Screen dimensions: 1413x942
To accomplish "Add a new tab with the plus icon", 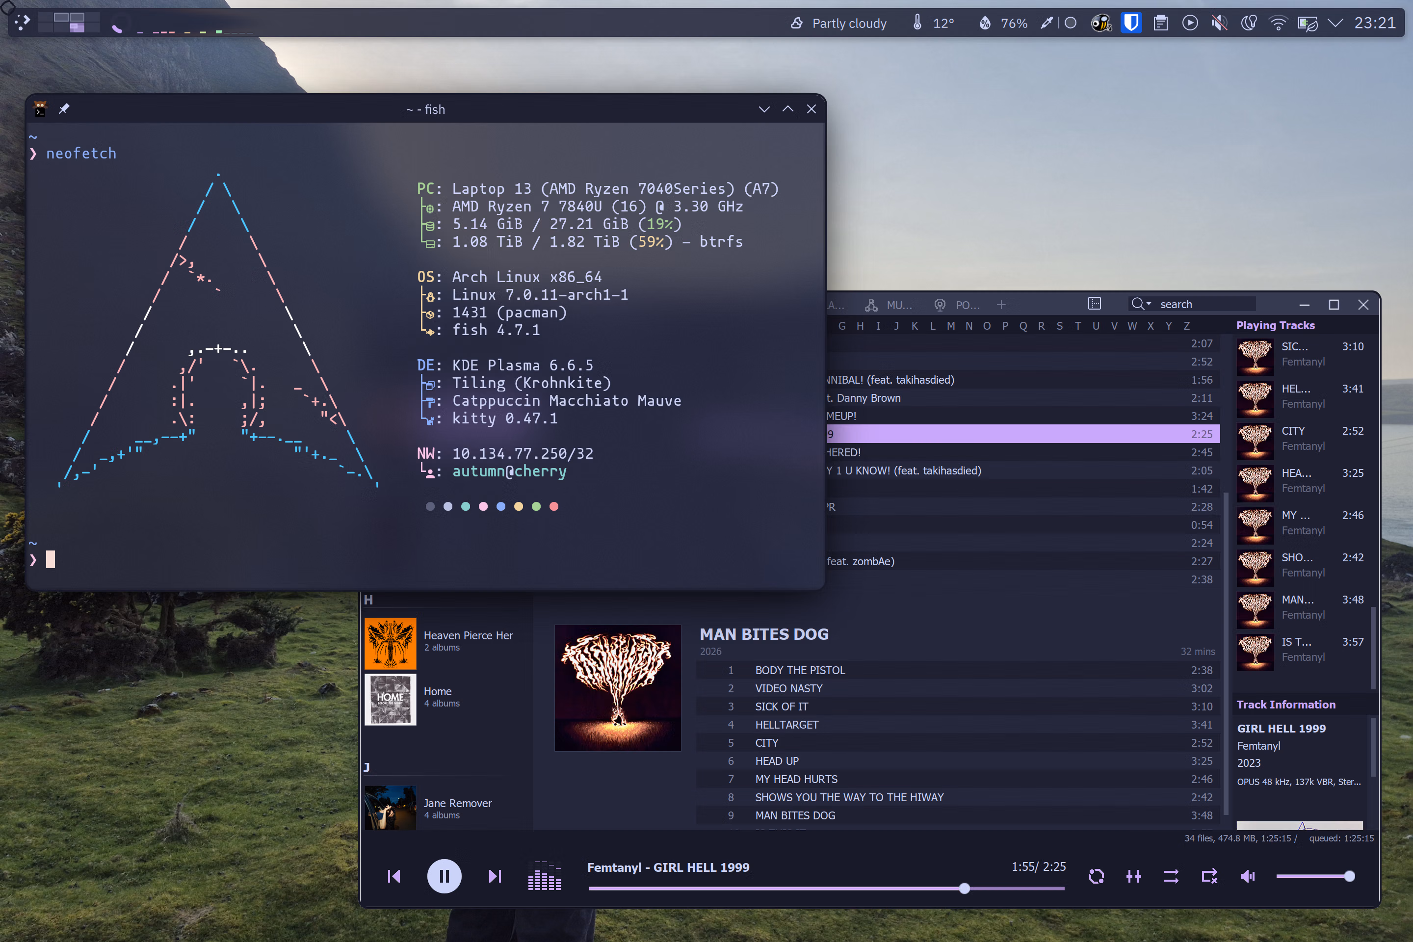I will [x=1001, y=305].
